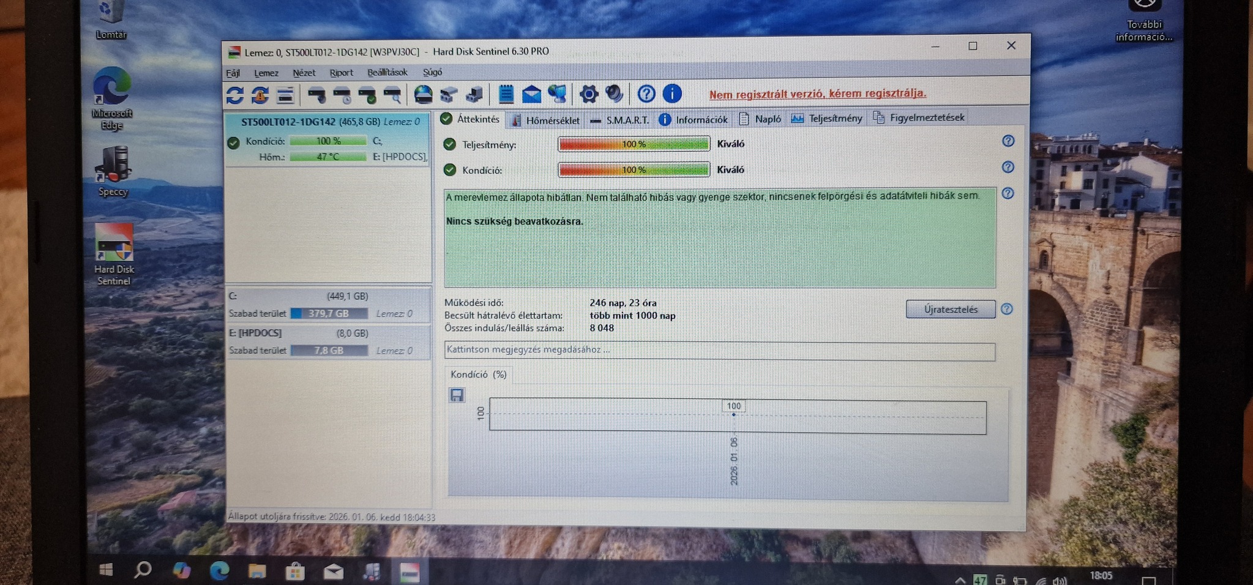
Task: Click the '8 048' start/stop count value
Action: click(x=602, y=328)
